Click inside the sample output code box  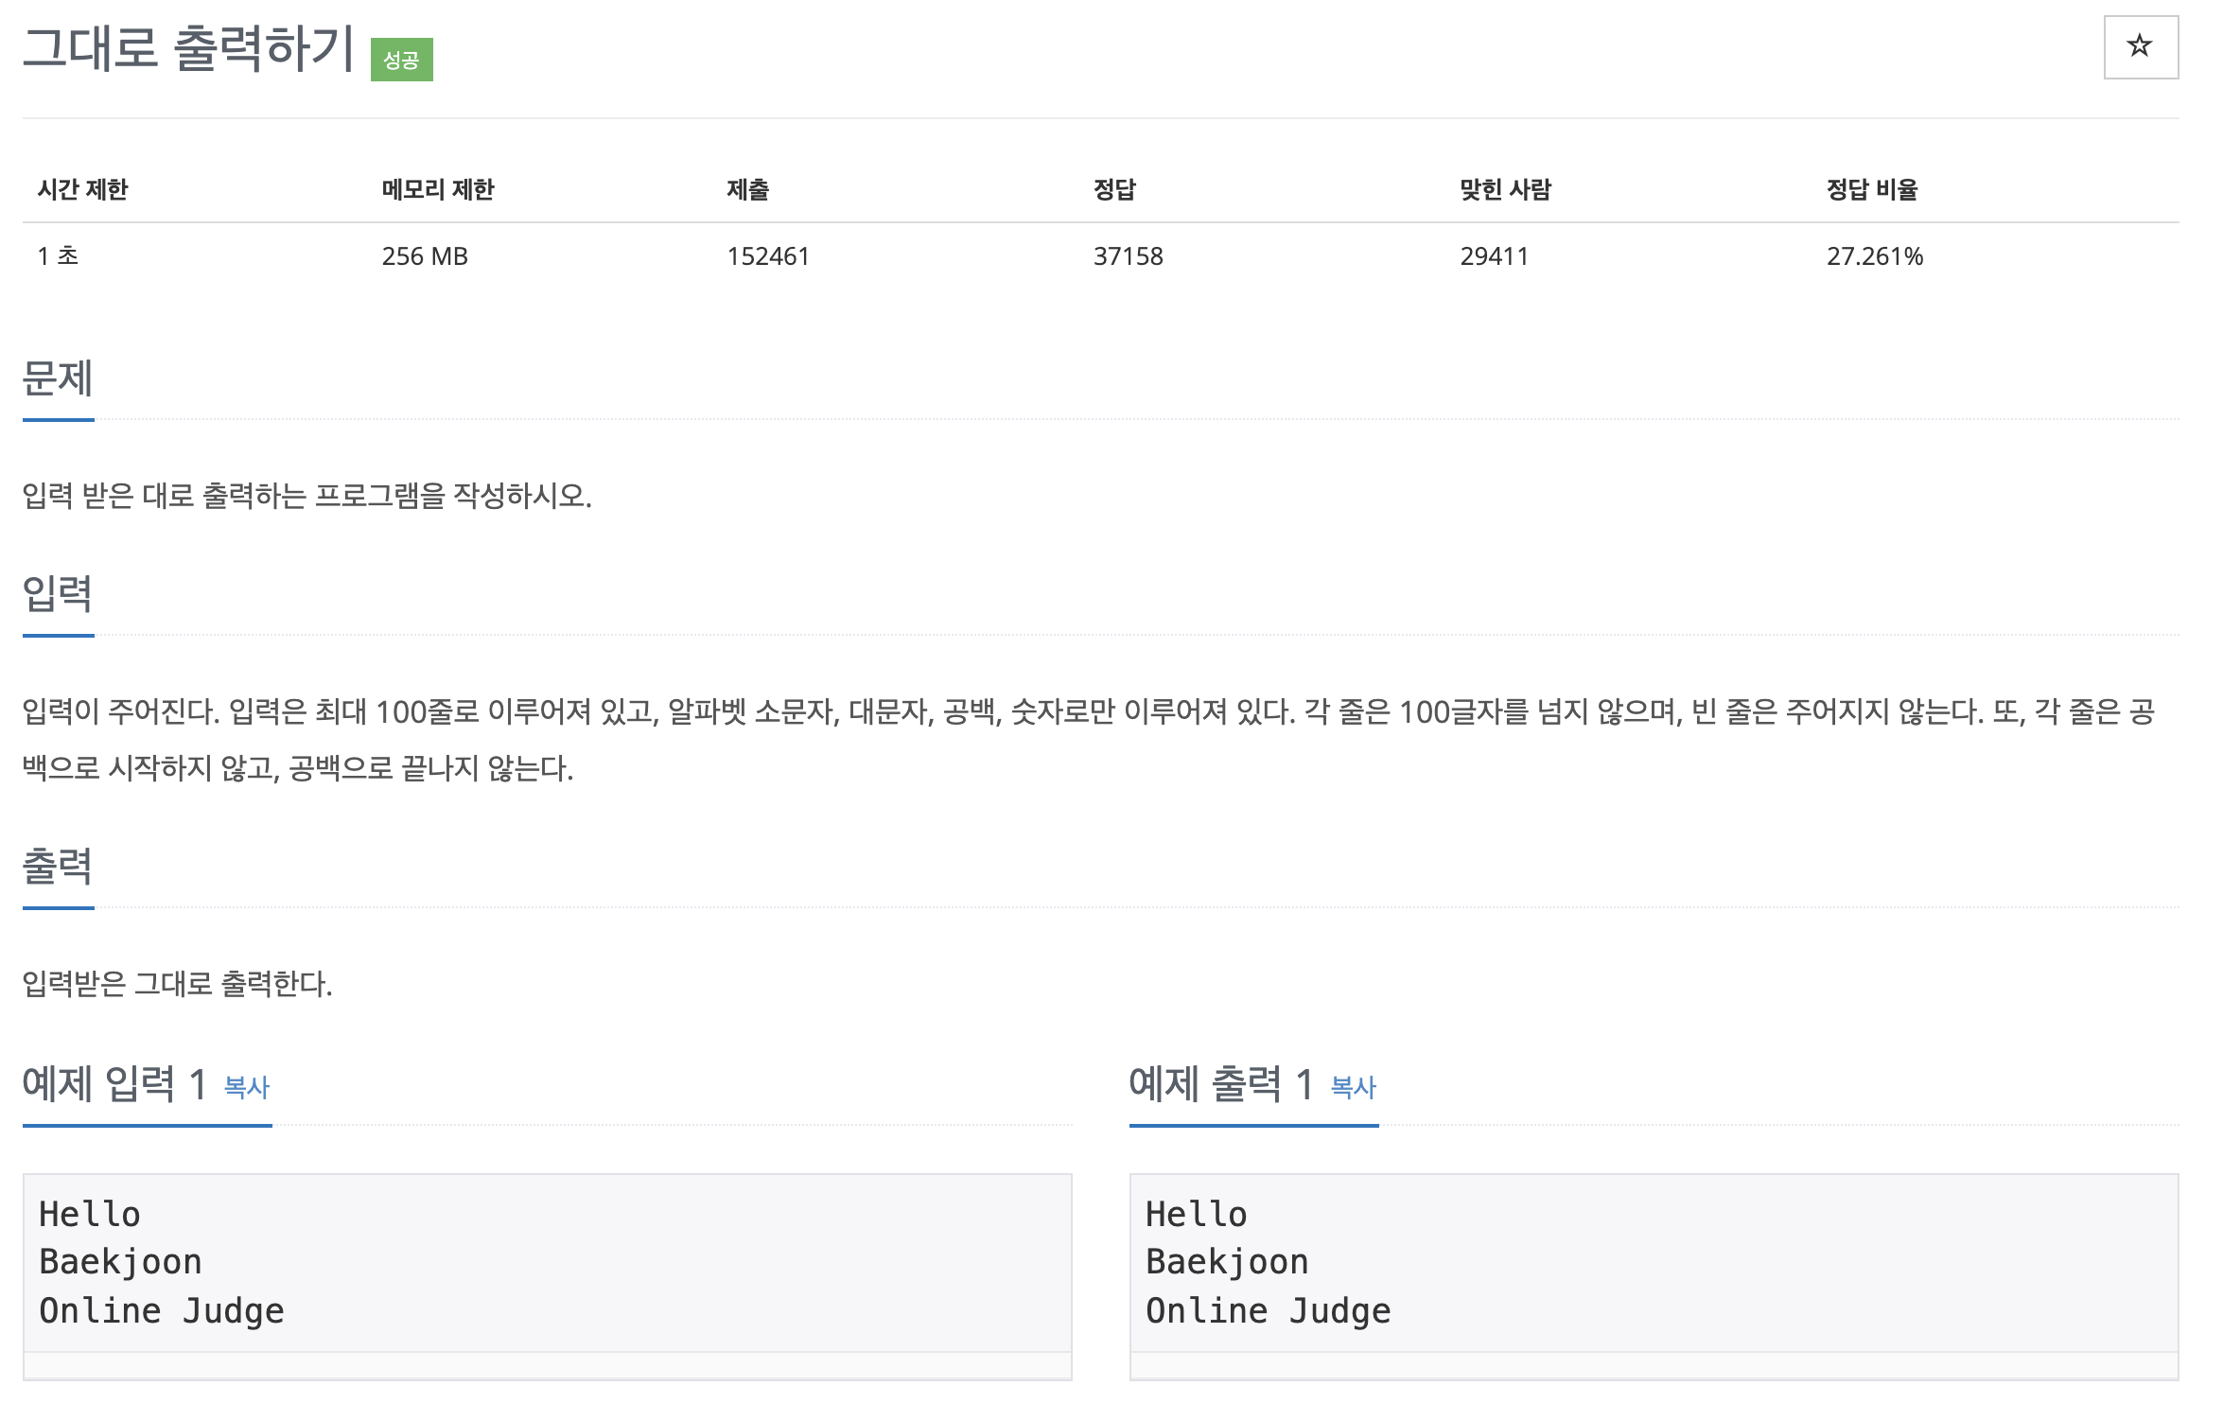pos(1654,1262)
